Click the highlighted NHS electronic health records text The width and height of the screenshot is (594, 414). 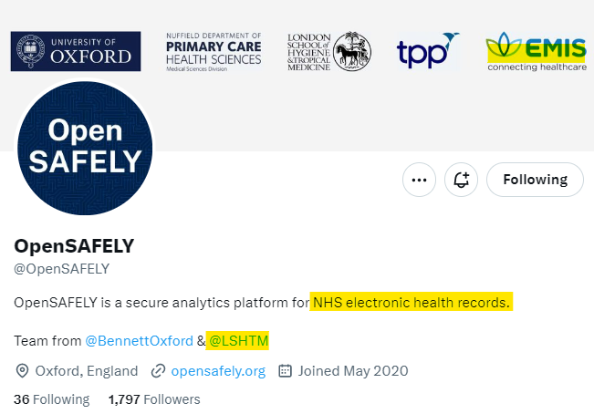coord(412,302)
